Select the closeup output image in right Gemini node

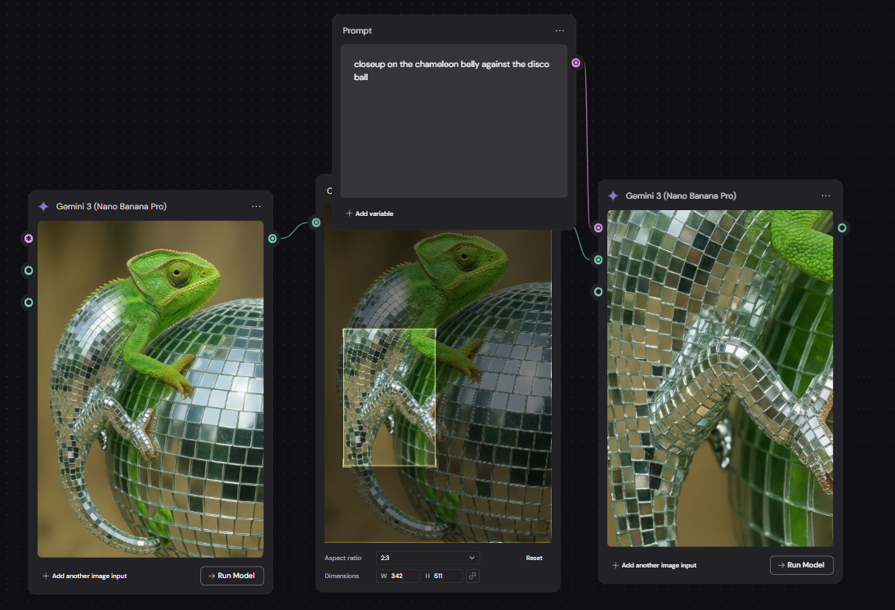720,378
